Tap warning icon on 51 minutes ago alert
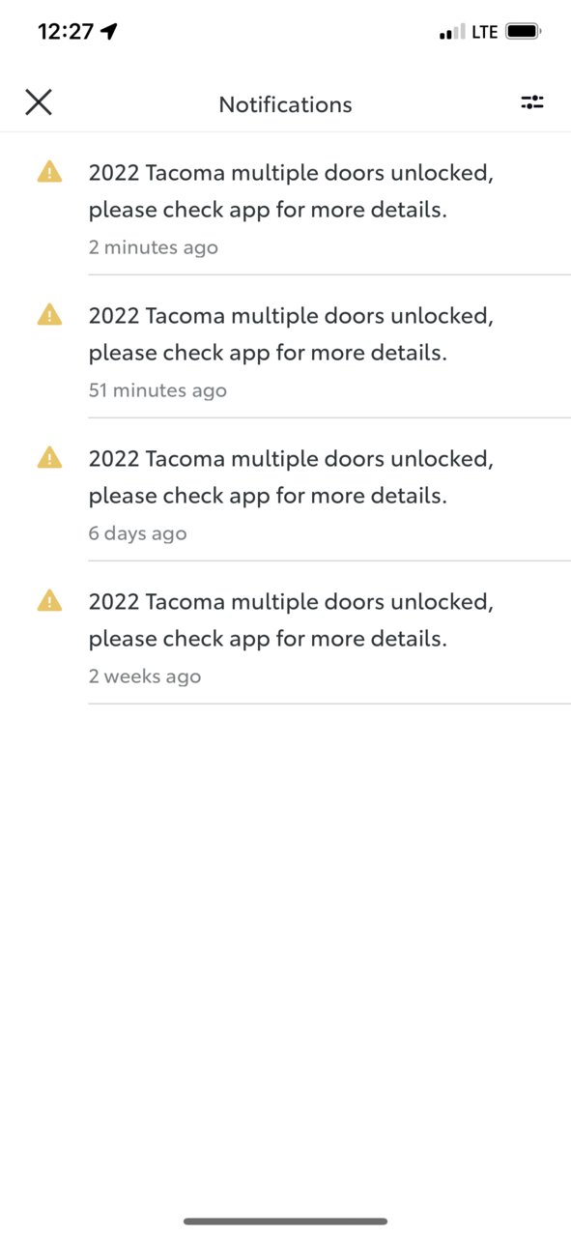 point(49,315)
